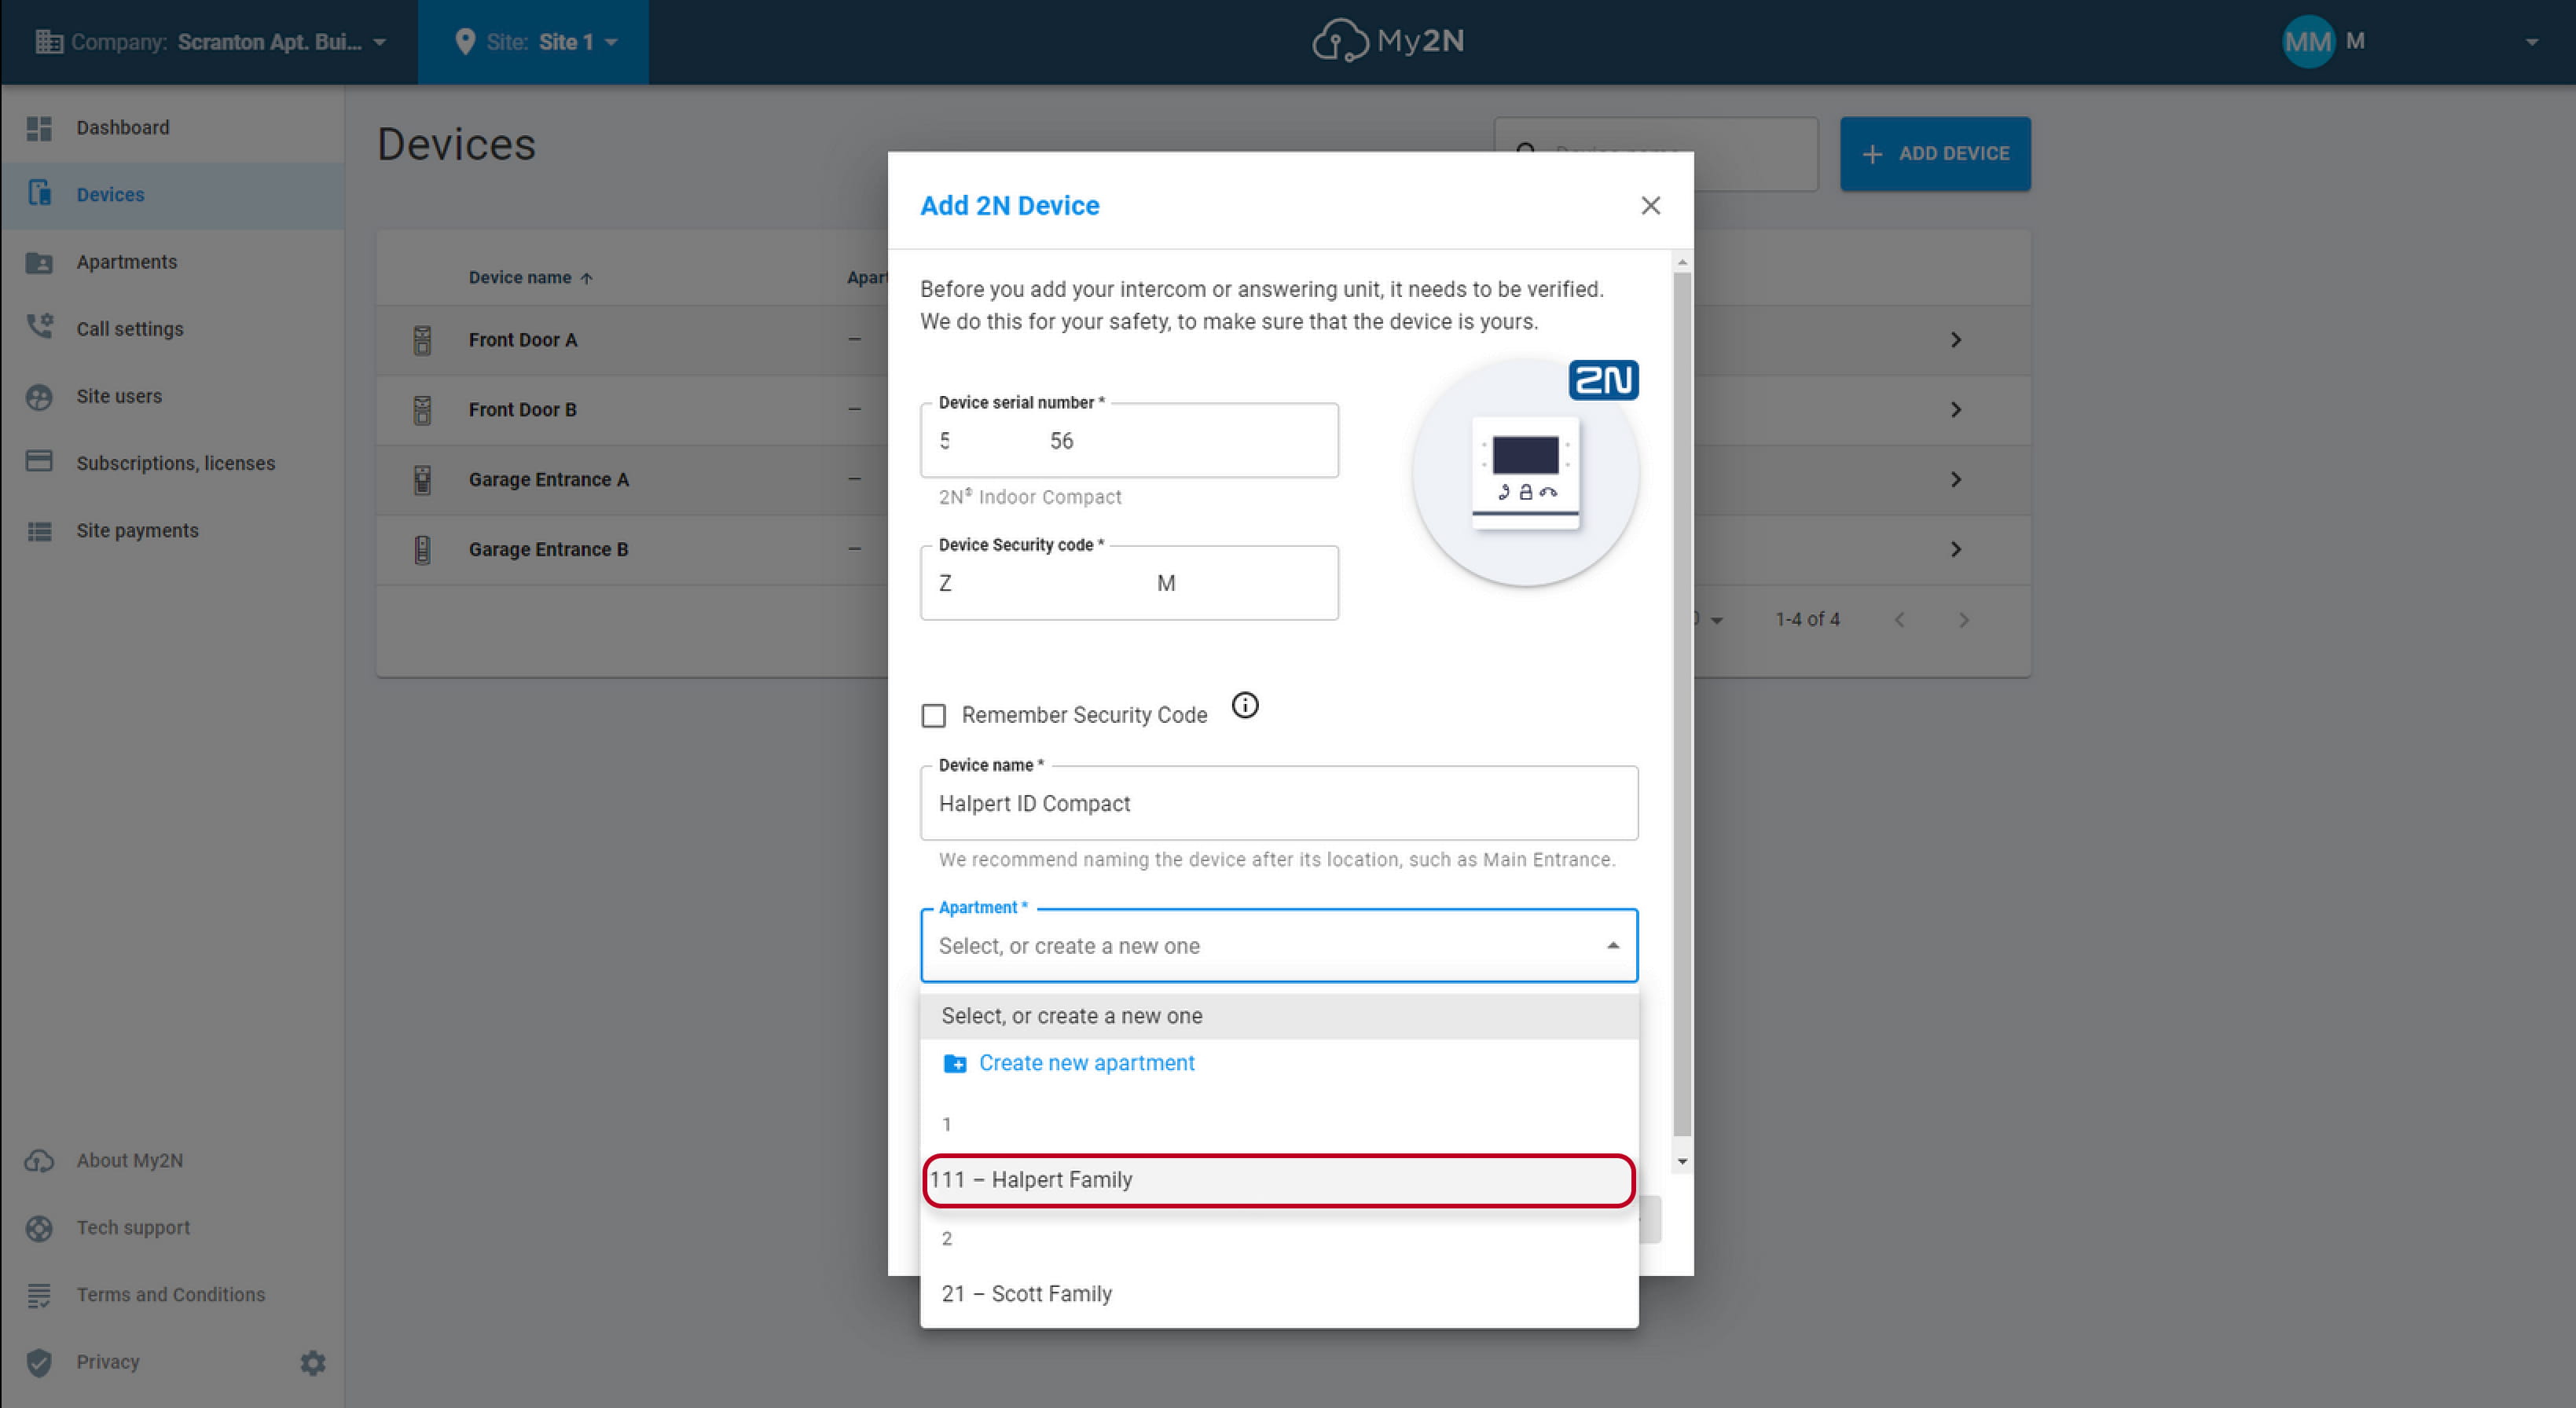Select '111 – Halpert Family' apartment option

pyautogui.click(x=1279, y=1180)
